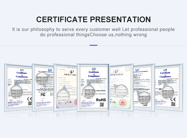Click the magnifier circle on the green-bordered patent certificate

[121, 91]
